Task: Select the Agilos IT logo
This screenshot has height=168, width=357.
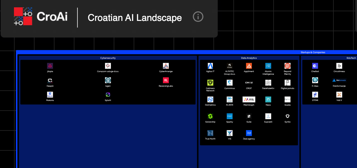Action: click(x=210, y=66)
